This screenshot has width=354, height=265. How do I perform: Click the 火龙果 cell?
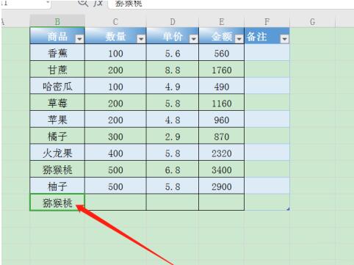click(x=57, y=153)
